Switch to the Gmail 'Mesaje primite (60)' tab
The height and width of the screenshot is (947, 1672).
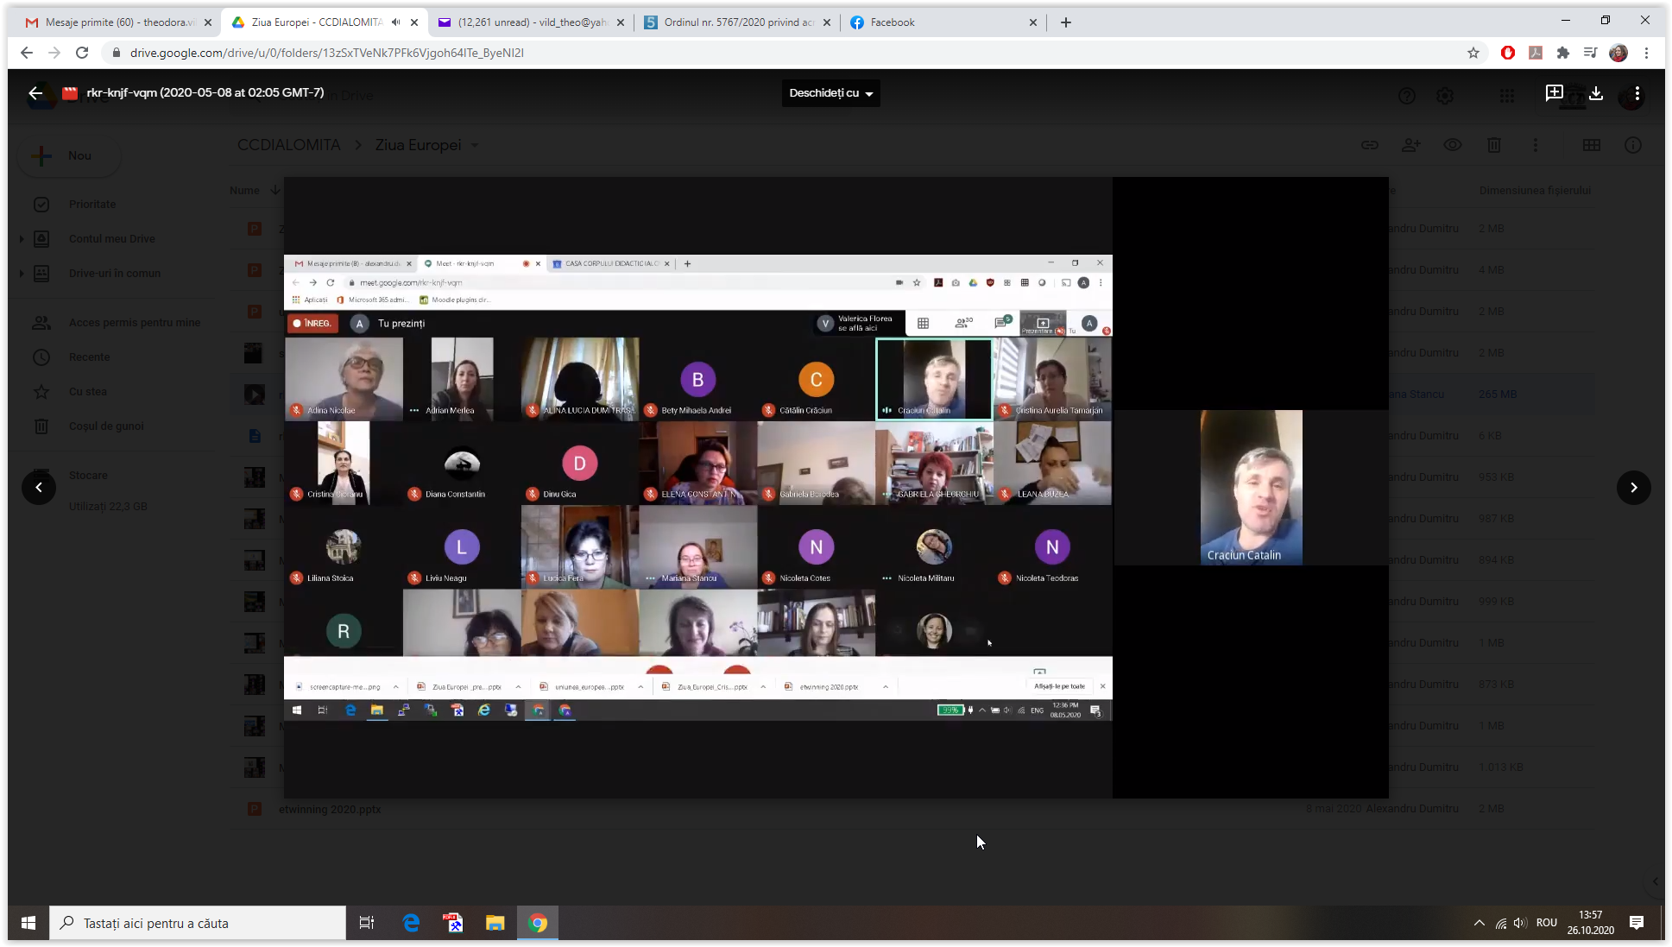(x=119, y=22)
